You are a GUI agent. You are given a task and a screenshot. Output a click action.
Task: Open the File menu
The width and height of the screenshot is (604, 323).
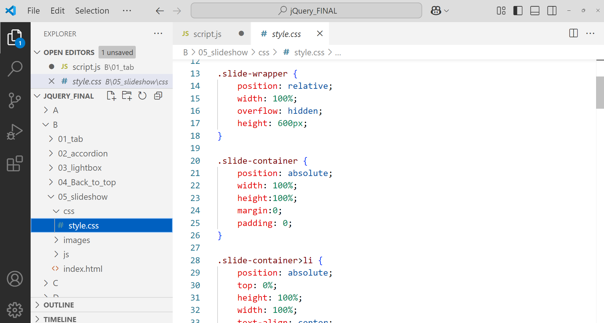33,10
